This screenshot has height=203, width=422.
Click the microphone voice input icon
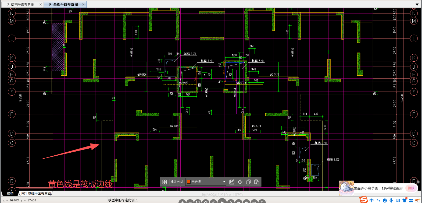pos(391,200)
